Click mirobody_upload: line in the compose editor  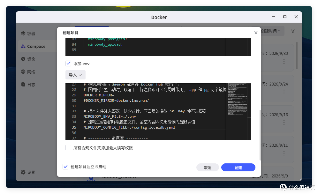tap(105, 44)
